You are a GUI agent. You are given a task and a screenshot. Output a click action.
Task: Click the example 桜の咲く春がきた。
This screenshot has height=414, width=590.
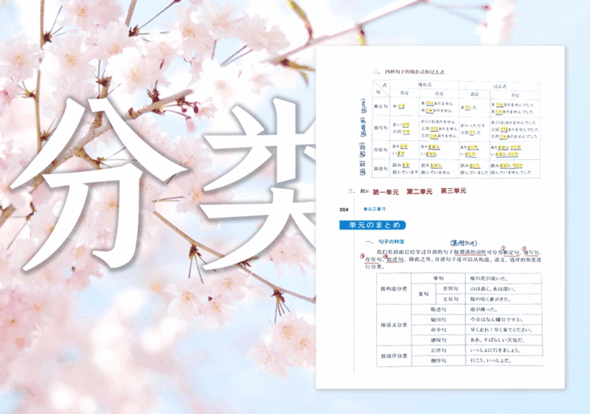point(490,299)
